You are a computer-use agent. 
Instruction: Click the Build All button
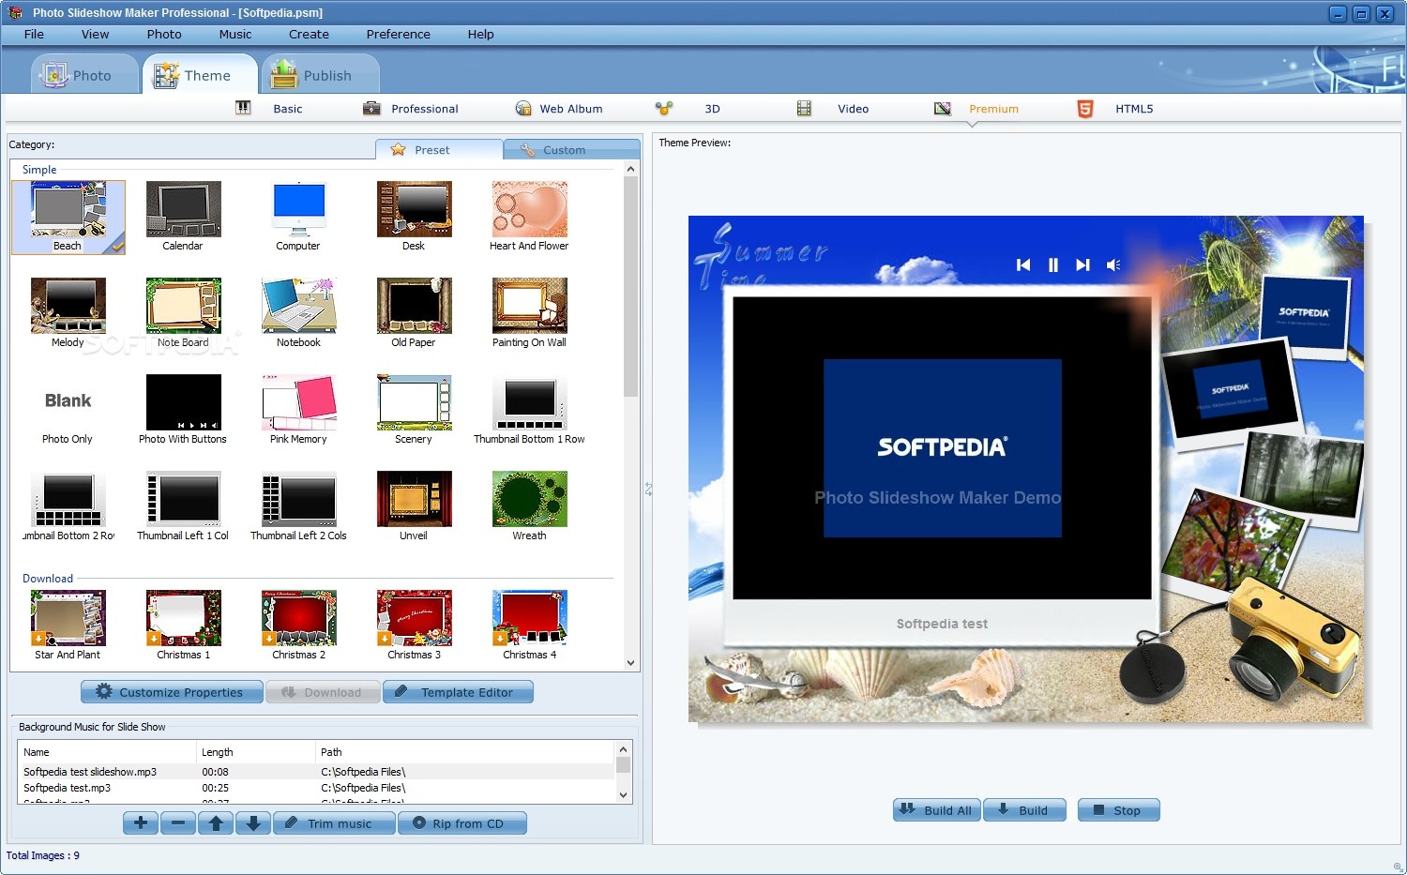(x=937, y=810)
